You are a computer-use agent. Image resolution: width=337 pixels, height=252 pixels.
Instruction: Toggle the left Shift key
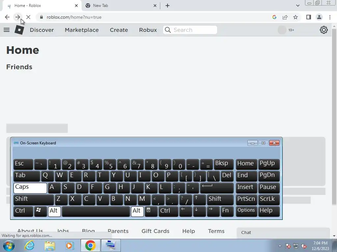(x=34, y=200)
